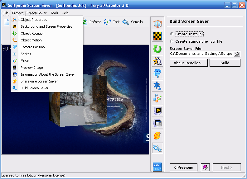Screen dimensions: 247x179
Task: Choose Object Motion menu item
Action: point(47,40)
